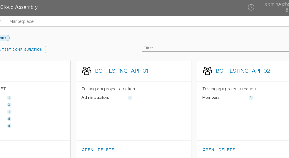Focus the Filter input field

click(216, 48)
